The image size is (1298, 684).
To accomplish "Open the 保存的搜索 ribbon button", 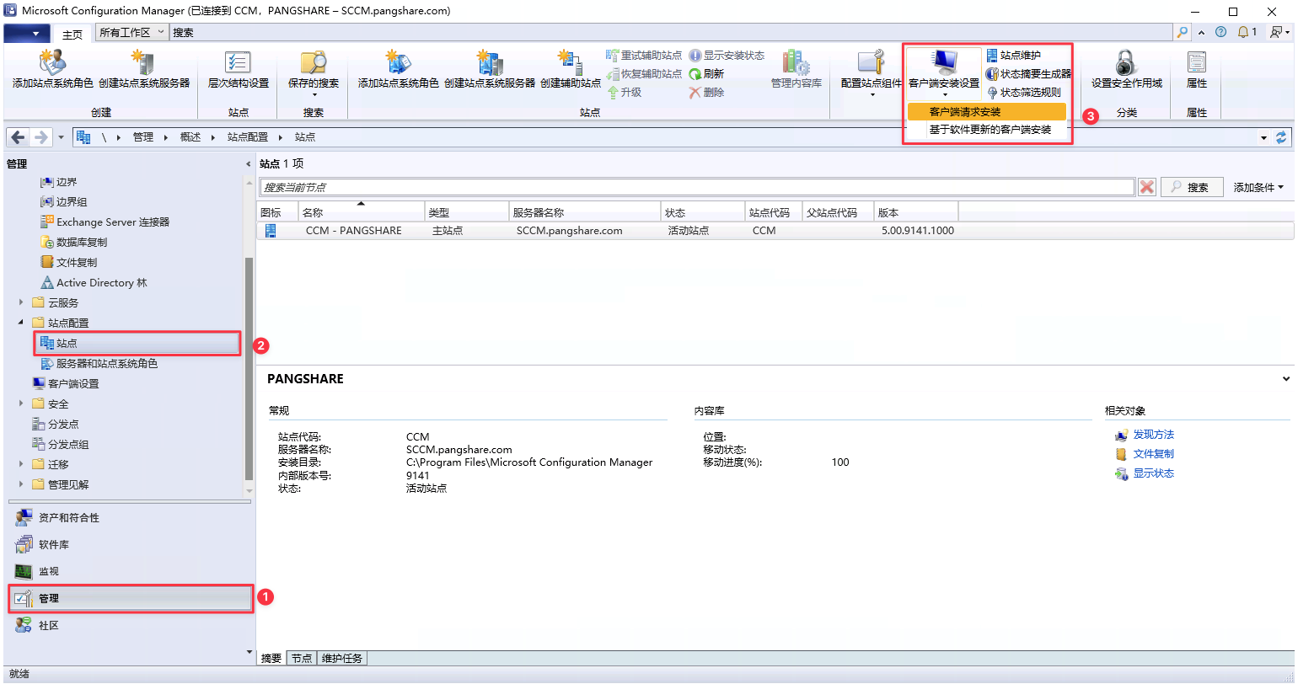I will point(314,72).
